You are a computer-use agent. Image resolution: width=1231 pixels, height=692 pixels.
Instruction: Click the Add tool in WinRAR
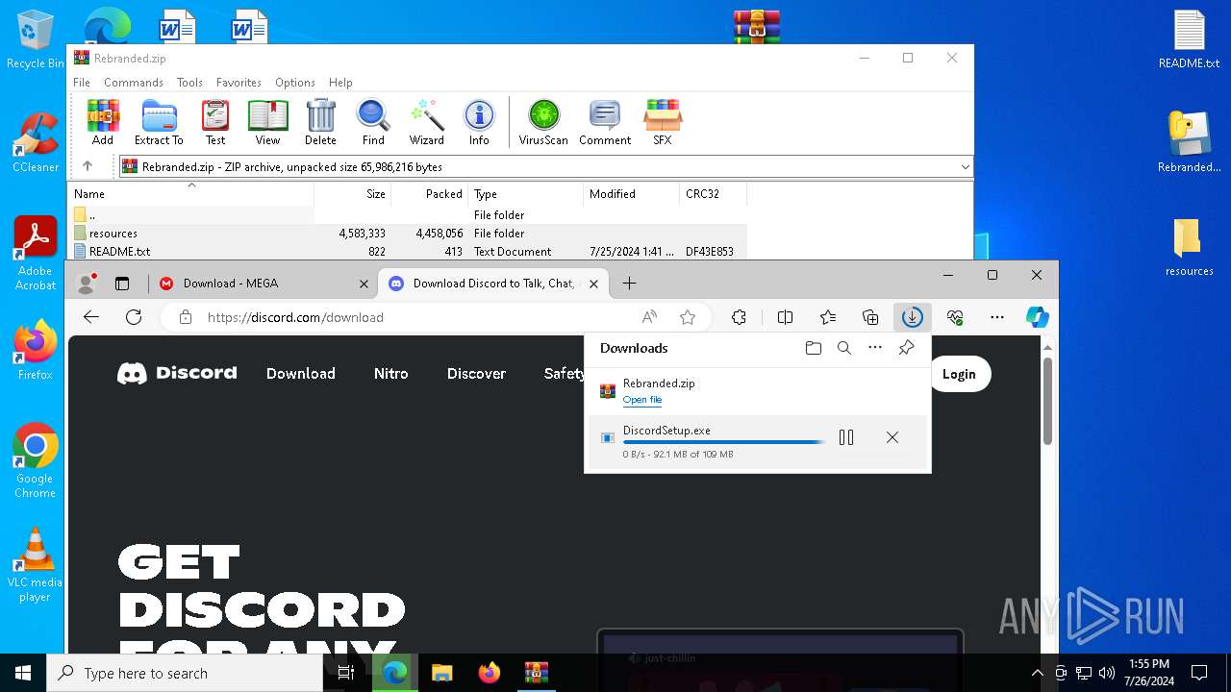click(x=103, y=122)
